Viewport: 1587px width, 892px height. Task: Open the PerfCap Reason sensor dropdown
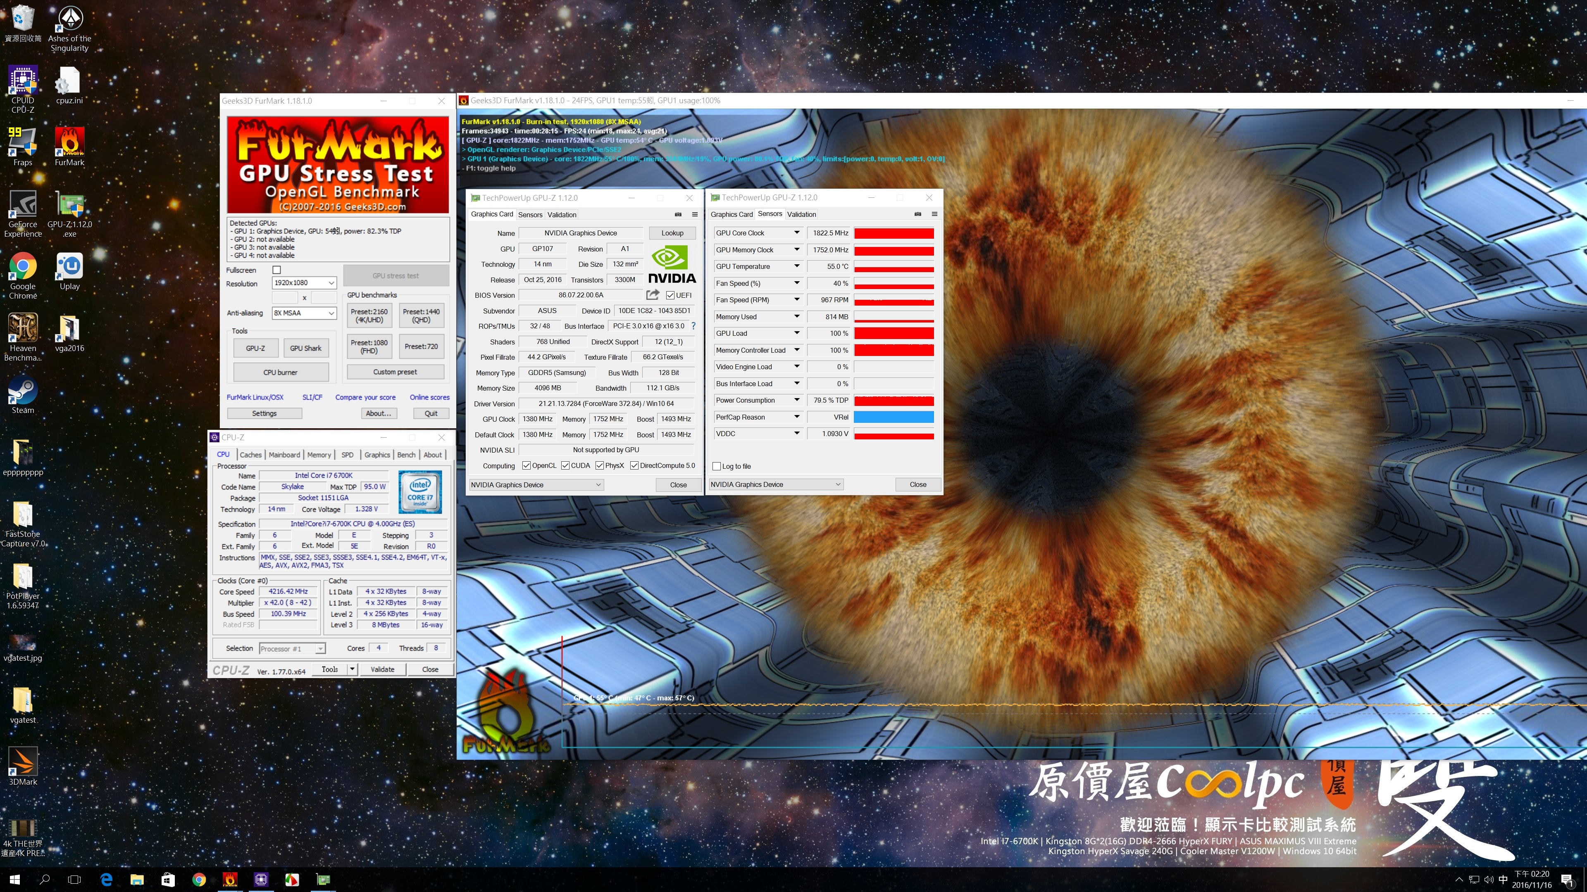click(x=796, y=417)
